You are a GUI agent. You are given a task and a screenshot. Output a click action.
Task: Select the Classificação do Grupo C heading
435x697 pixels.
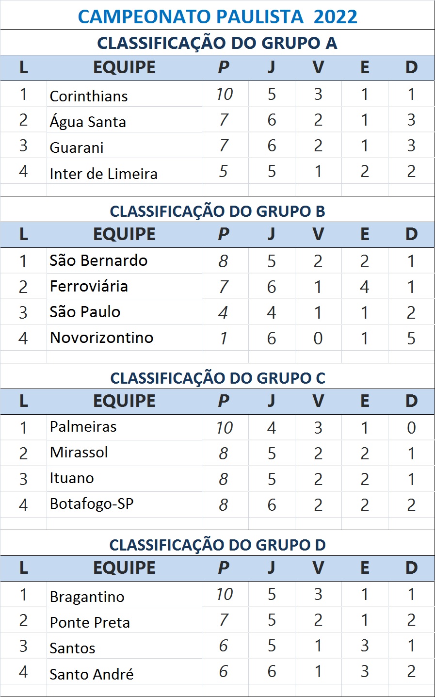pyautogui.click(x=217, y=378)
